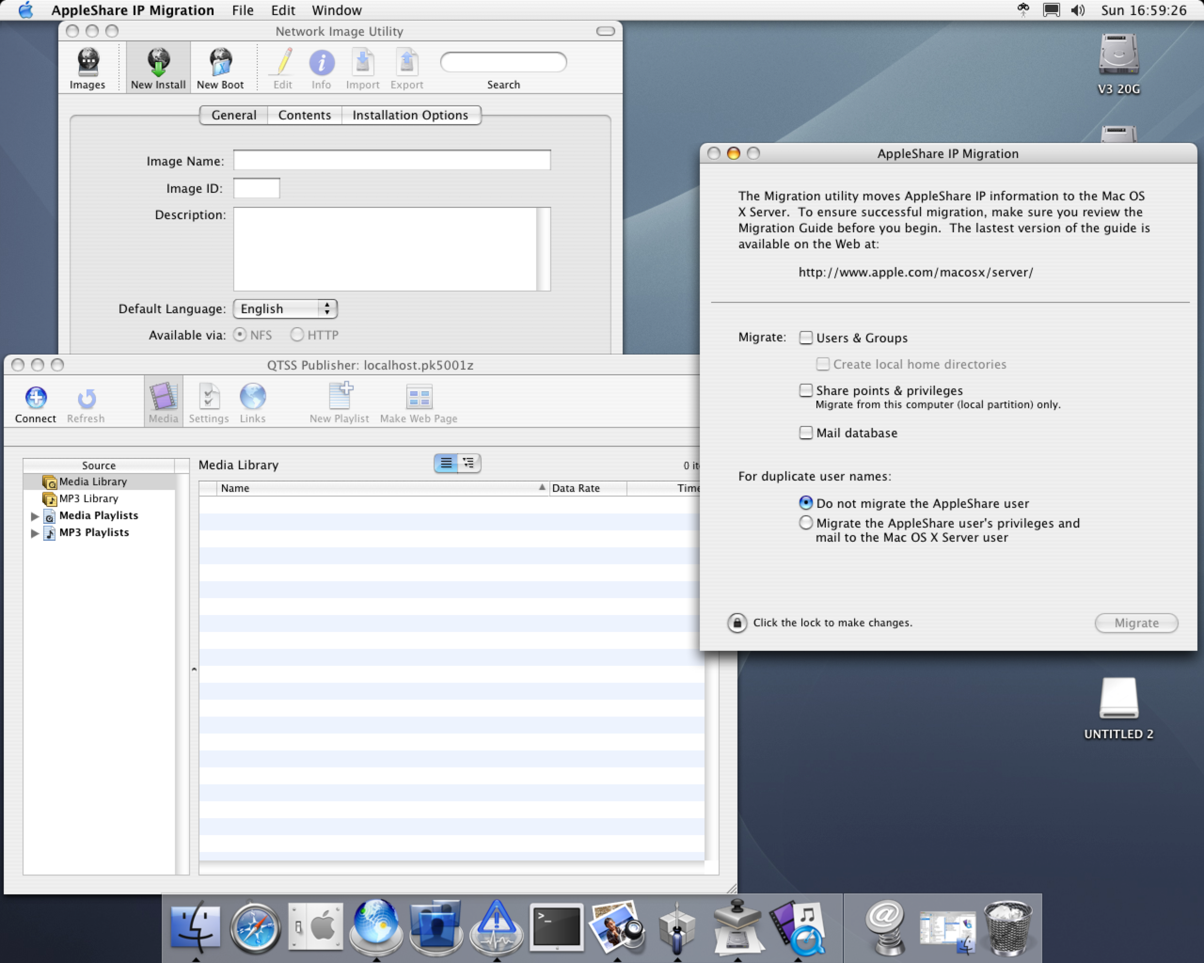
Task: Select HTTP availability radio button
Action: (x=297, y=334)
